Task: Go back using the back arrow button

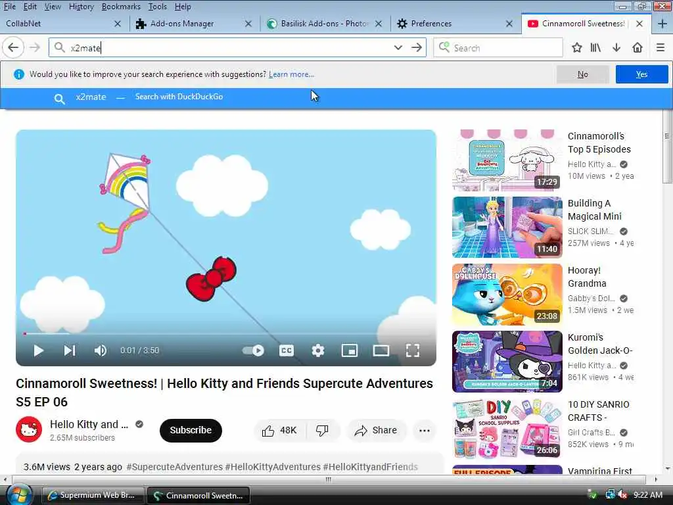Action: click(x=13, y=47)
